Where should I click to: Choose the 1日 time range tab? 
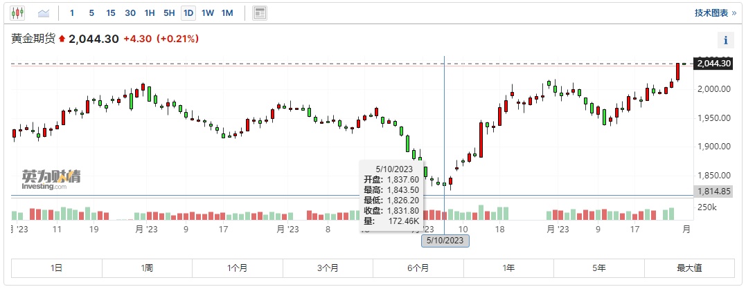coord(57,268)
